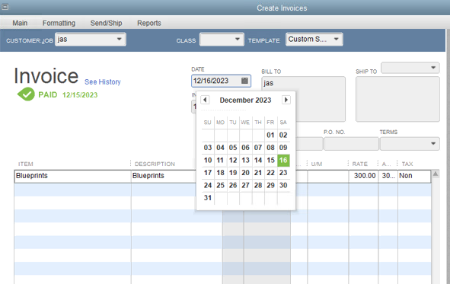
Task: Click the Blueprints item cell
Action: (x=72, y=176)
